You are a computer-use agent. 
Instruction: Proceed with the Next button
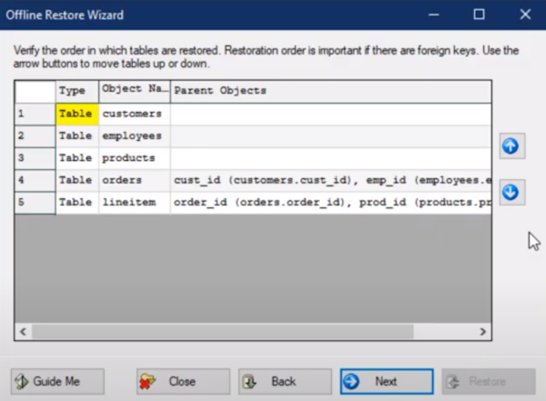tap(387, 382)
